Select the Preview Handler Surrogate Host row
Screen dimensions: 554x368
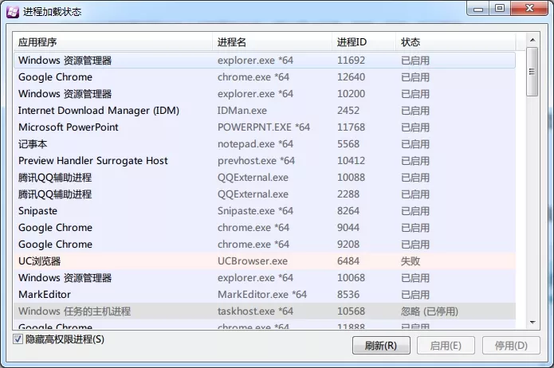(265, 161)
